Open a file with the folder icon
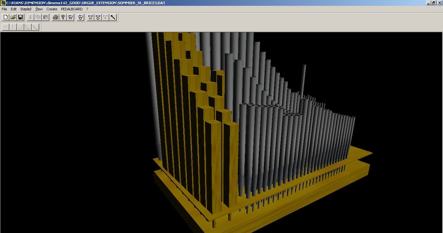Viewport: 443px width, 233px height. pos(13,17)
